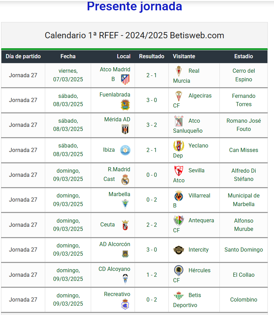
Task: Click the Real Madrid Castilla crest
Action: [x=125, y=180]
